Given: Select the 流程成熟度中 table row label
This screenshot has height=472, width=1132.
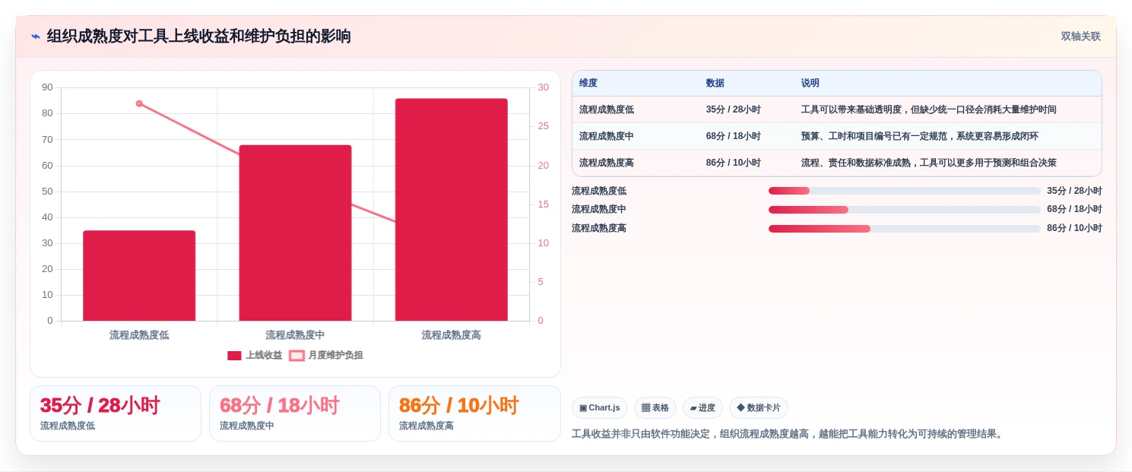Looking at the screenshot, I should click(607, 136).
